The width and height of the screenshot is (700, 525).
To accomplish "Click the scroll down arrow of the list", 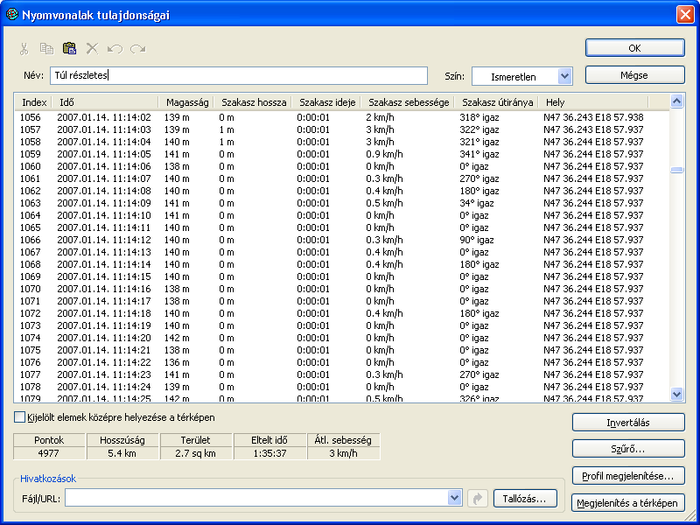I will [x=676, y=395].
